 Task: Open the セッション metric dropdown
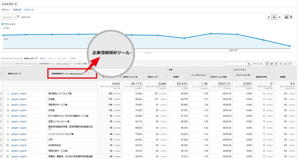9,17
